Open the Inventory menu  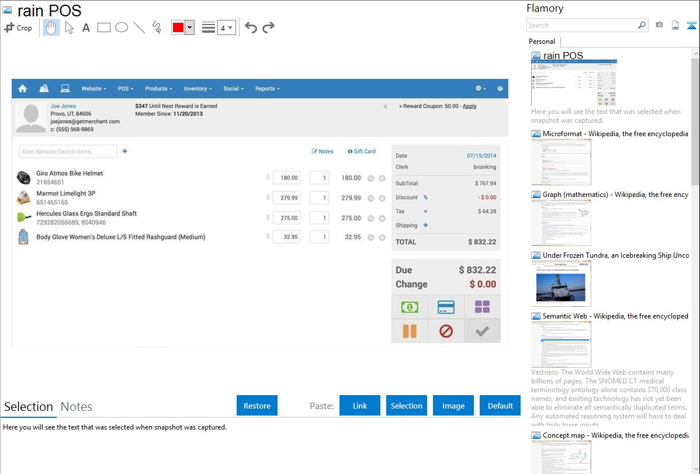click(197, 89)
